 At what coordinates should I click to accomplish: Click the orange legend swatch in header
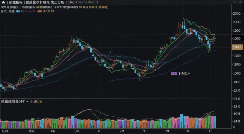click(40, 11)
